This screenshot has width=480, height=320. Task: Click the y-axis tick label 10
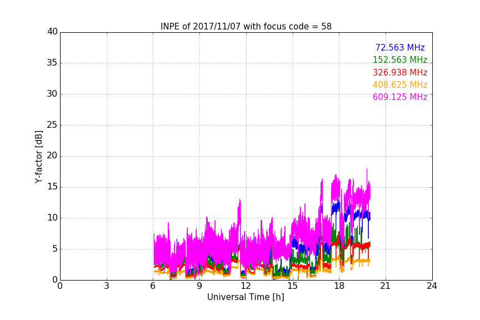pos(52,218)
